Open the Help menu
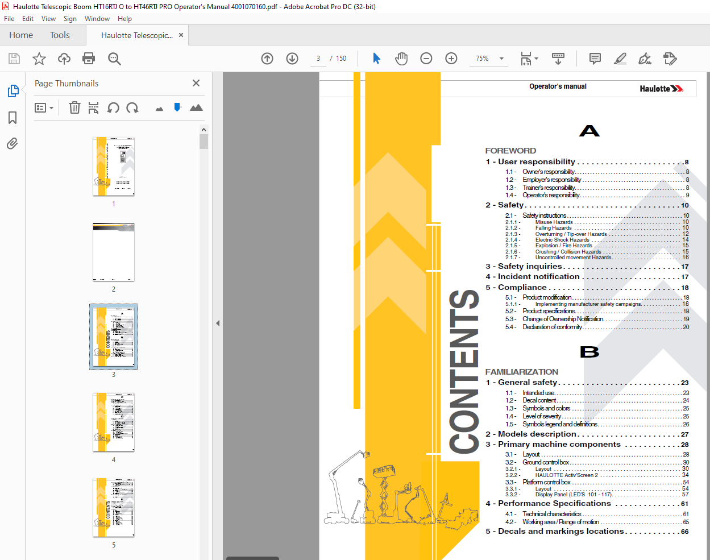This screenshot has width=710, height=560. 124,19
